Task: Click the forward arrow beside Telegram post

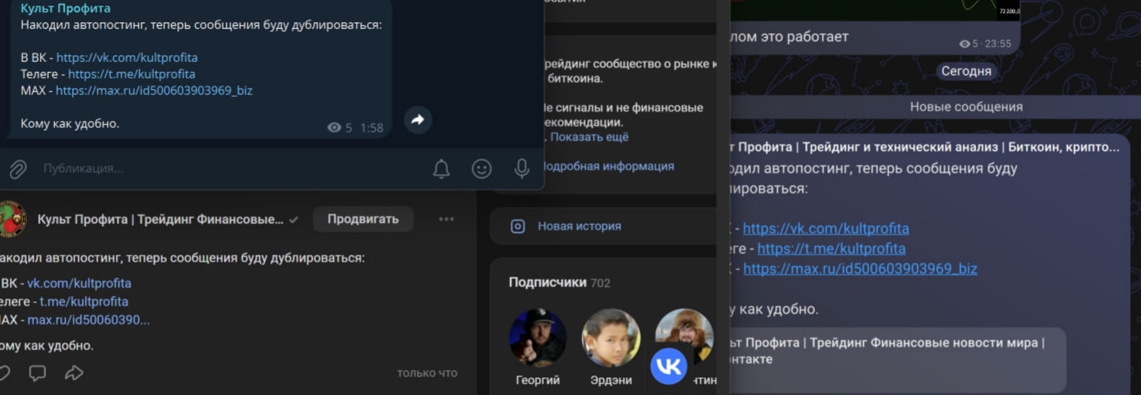Action: [x=418, y=120]
